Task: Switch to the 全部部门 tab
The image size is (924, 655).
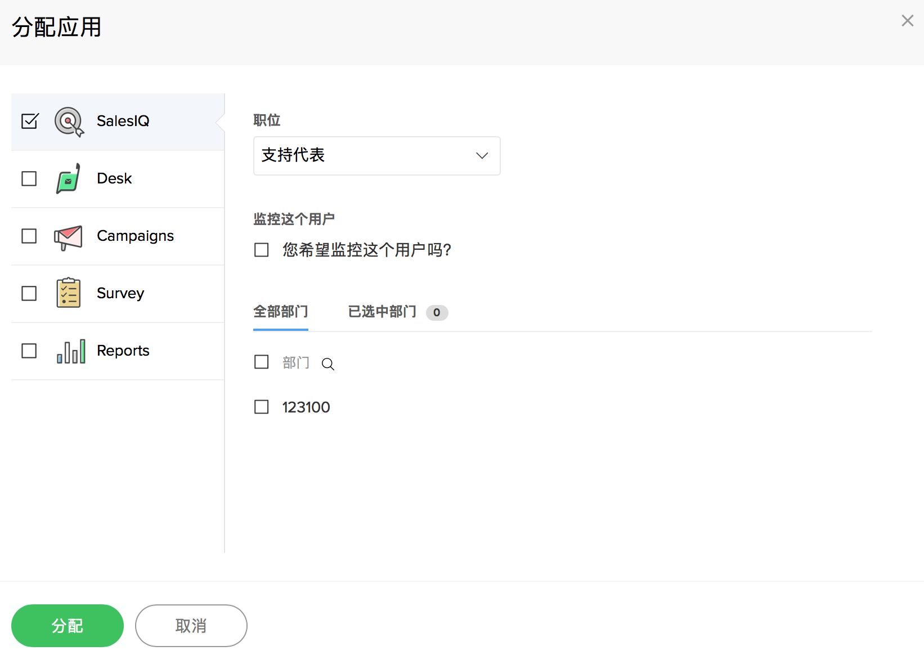Action: 280,312
